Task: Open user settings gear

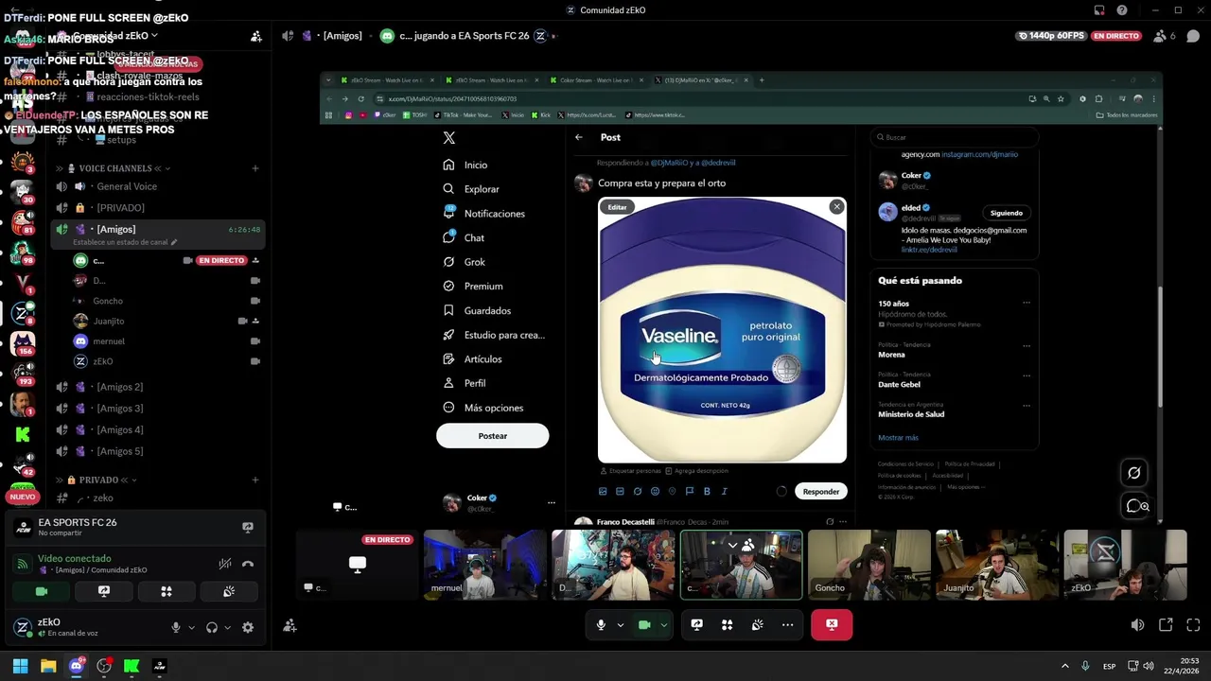Action: pos(248,627)
